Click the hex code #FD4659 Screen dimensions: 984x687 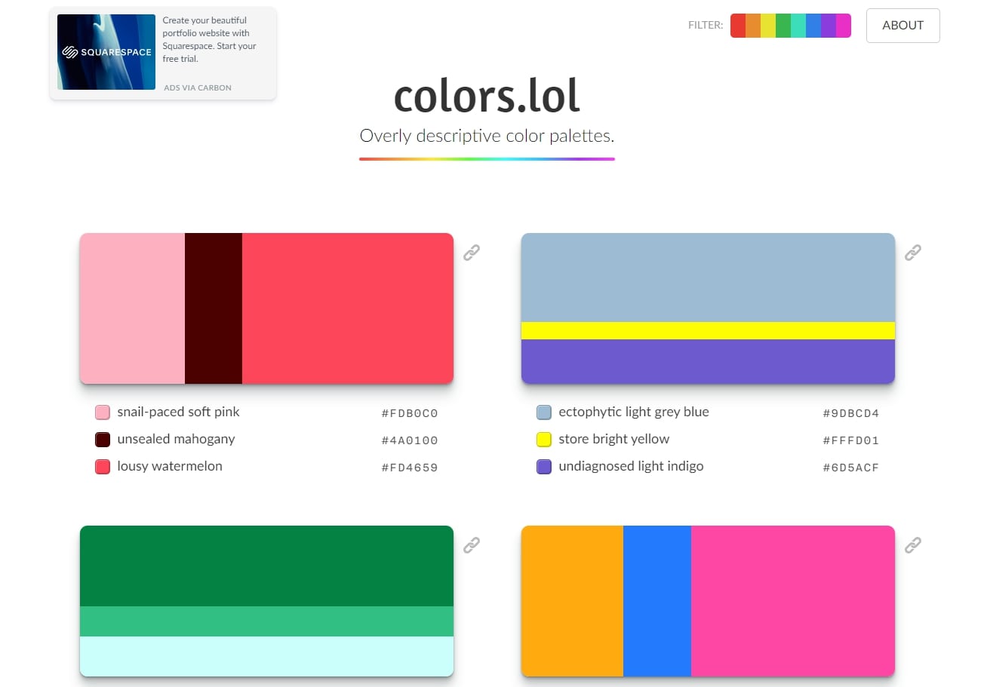point(410,468)
